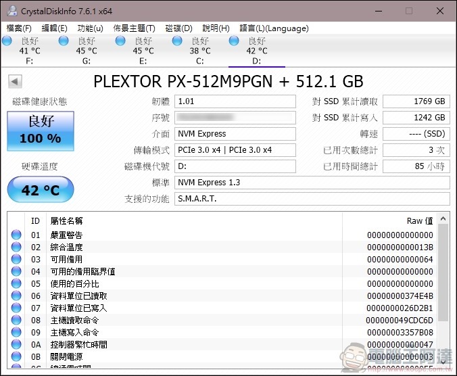The image size is (457, 376).
Task: Click status orb of attribute 04 可用的備用臨界值
Action: click(x=16, y=271)
